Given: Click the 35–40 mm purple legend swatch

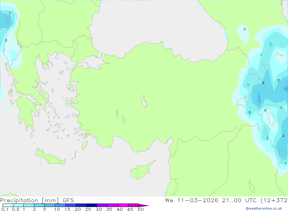Looking at the screenshot, I should (x=113, y=205).
